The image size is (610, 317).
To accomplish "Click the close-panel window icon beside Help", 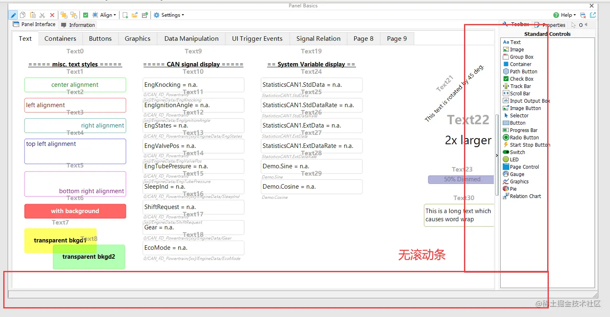I will point(583,15).
